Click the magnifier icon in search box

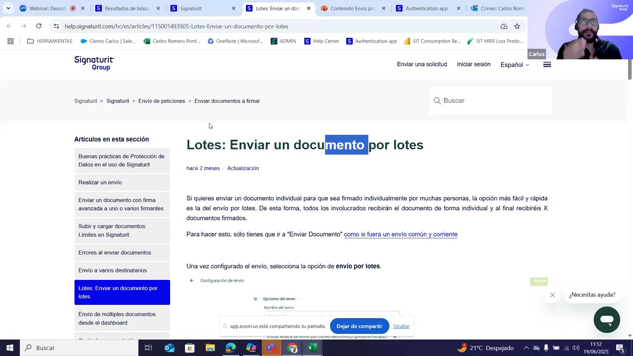coord(437,100)
